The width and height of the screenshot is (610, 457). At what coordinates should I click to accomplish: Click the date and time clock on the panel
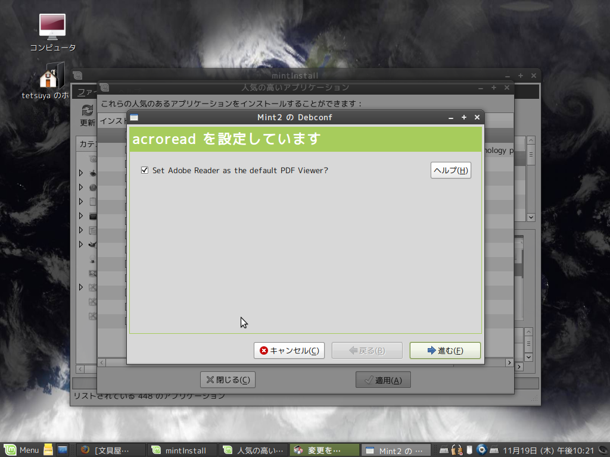coord(549,450)
